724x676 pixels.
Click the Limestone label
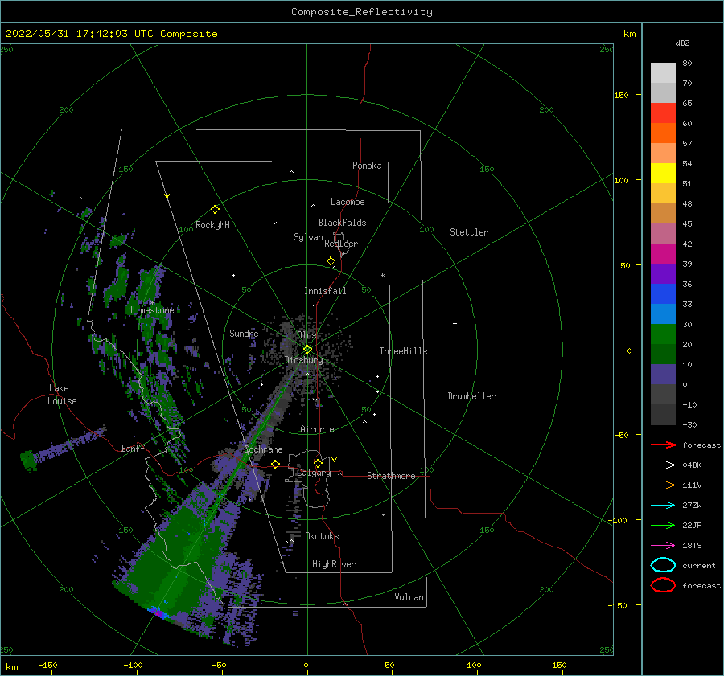click(x=152, y=310)
